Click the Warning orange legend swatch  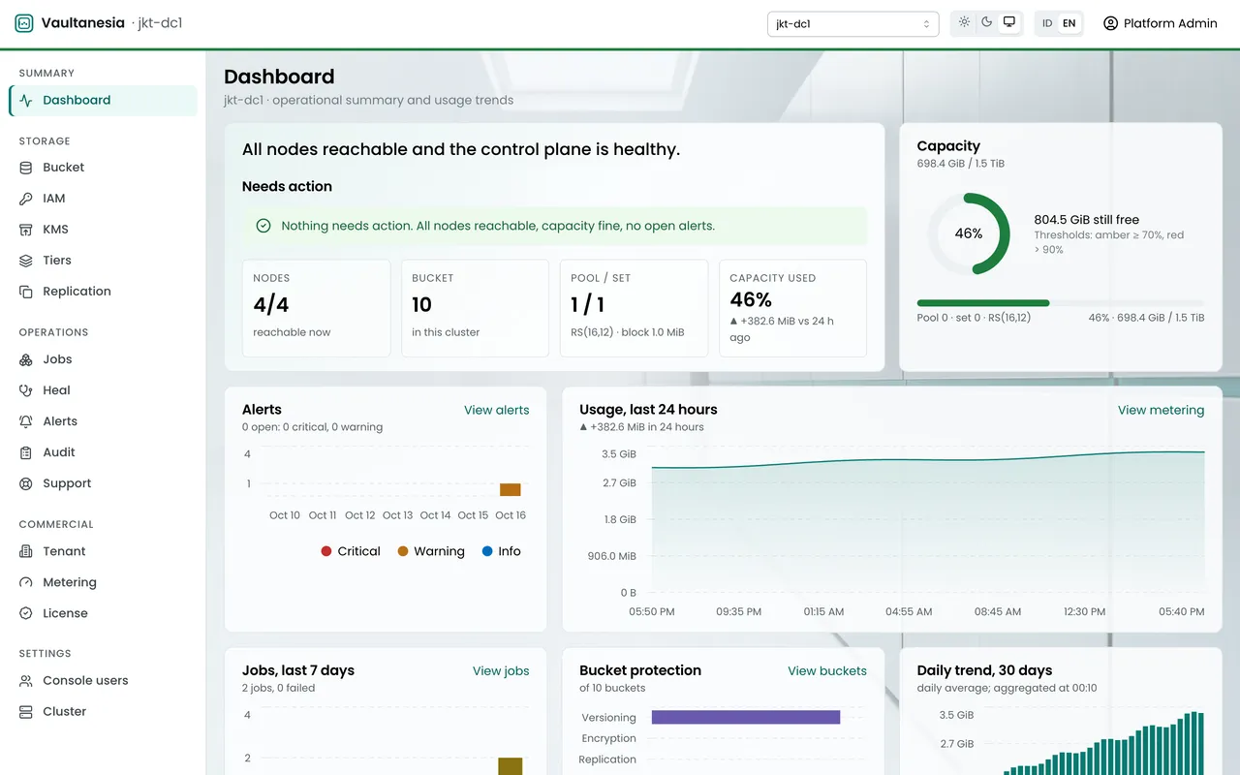(403, 551)
